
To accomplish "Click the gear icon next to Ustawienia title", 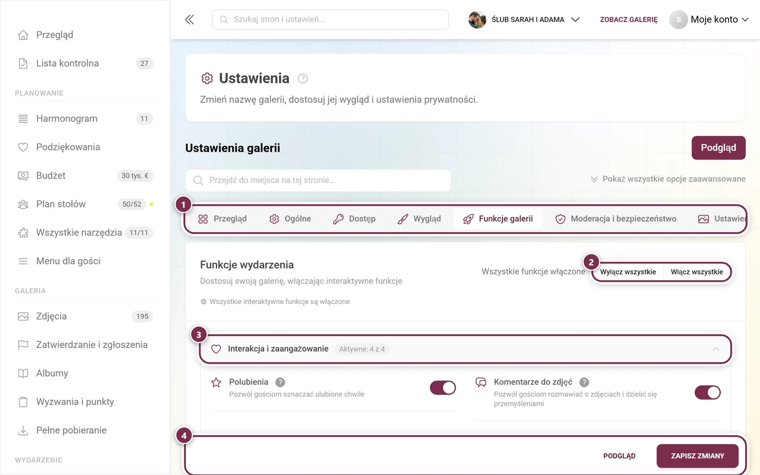I will 207,79.
